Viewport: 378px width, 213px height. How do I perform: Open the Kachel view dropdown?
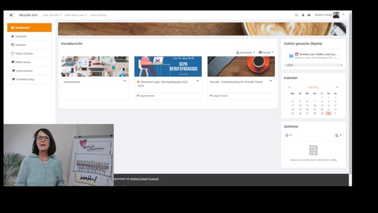tap(266, 52)
